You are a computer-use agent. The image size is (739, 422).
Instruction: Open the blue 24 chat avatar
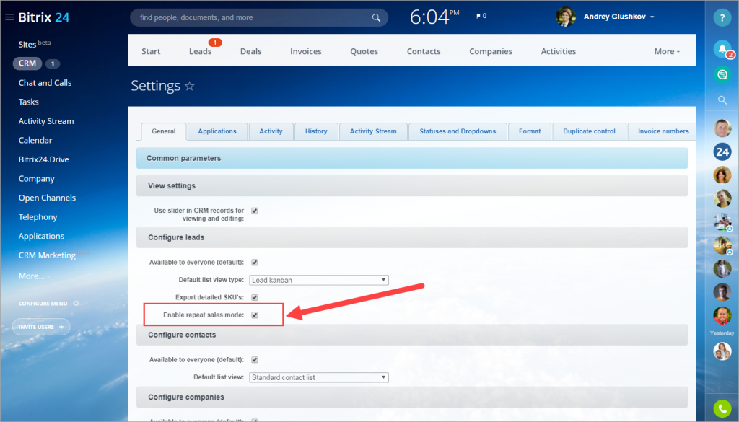pyautogui.click(x=722, y=151)
